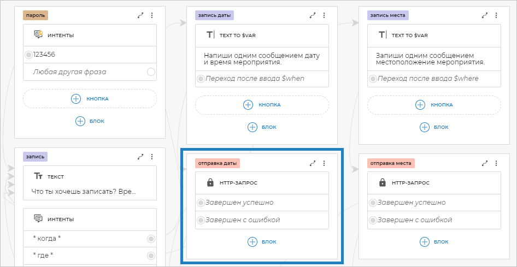The height and width of the screenshot is (267, 517).
Task: Click the lock icon in отправка даты HTTP-запрос
Action: point(210,183)
